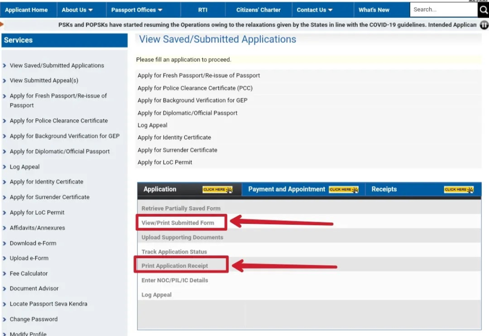Click the arrow bullet beside Document Advisor

pyautogui.click(x=5, y=289)
